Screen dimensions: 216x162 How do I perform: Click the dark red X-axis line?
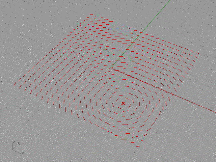click(163, 90)
